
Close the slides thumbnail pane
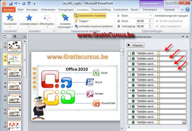(24, 37)
